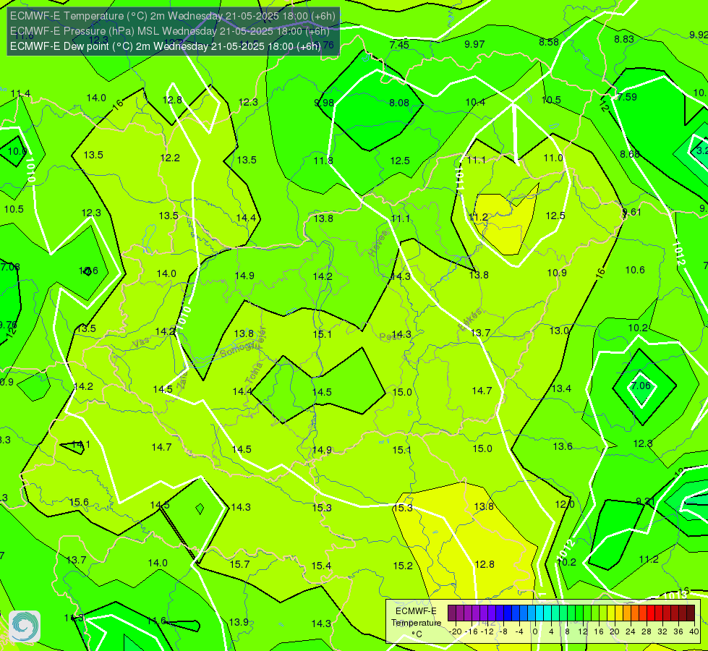Click the 13.0 temperature value
This screenshot has width=708, height=651.
[559, 331]
